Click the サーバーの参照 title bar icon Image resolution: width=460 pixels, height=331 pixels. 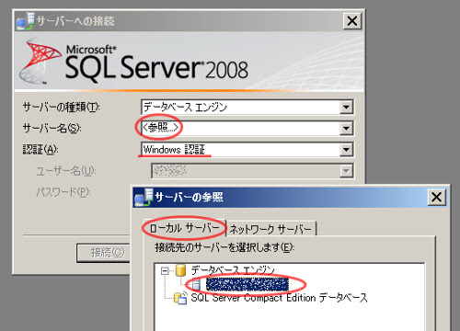144,198
